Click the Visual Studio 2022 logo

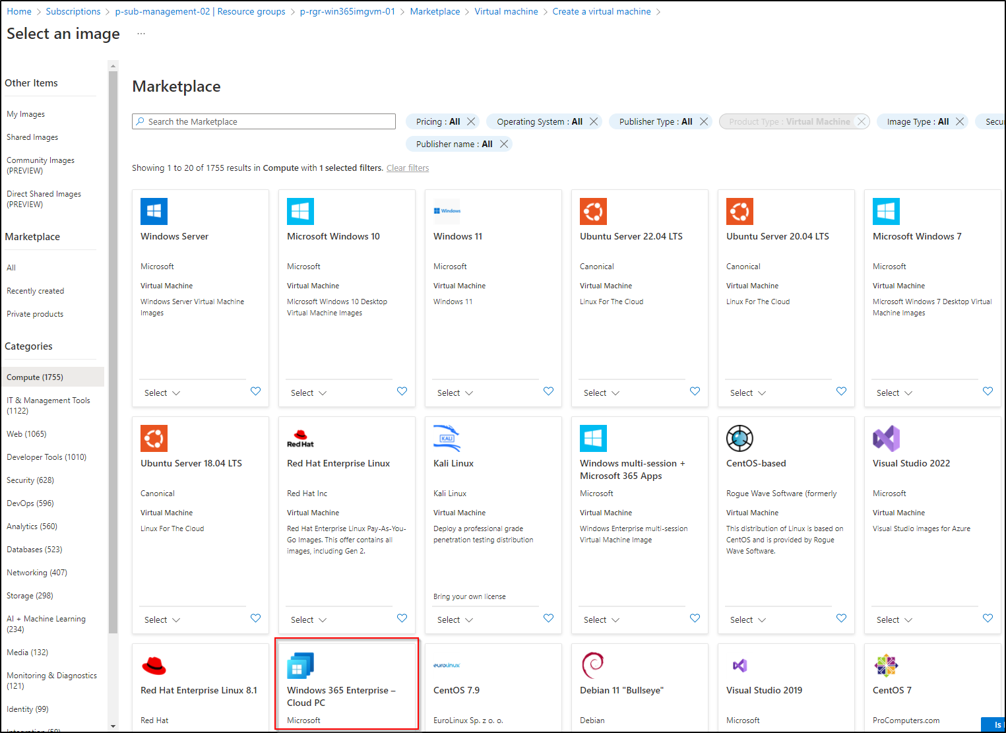coord(886,439)
